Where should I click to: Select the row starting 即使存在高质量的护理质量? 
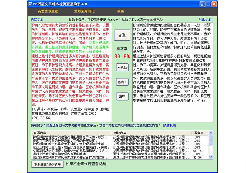tap(120, 141)
